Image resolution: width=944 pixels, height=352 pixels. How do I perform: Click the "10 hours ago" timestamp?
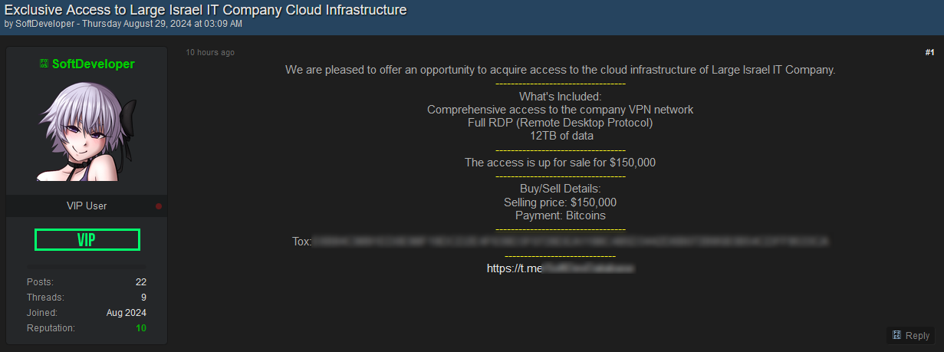[x=210, y=52]
